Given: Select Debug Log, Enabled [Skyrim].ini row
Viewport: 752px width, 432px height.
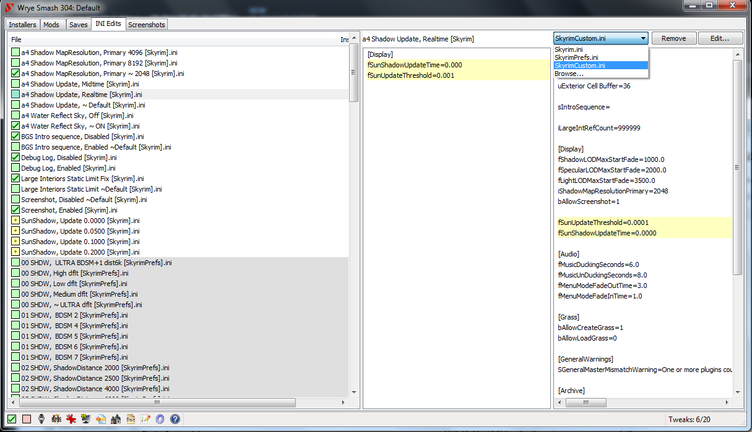Looking at the screenshot, I should [179, 168].
